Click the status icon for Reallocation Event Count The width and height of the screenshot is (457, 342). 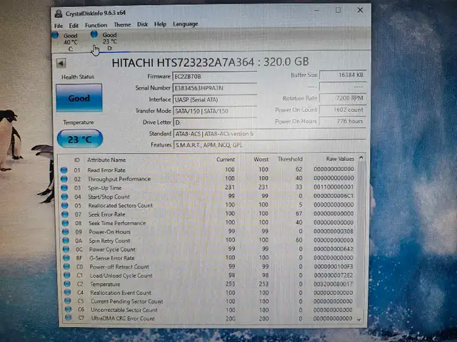pos(68,292)
